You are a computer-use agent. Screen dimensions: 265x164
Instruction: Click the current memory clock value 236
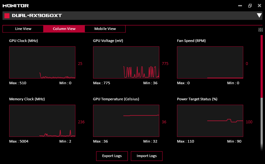(81, 122)
